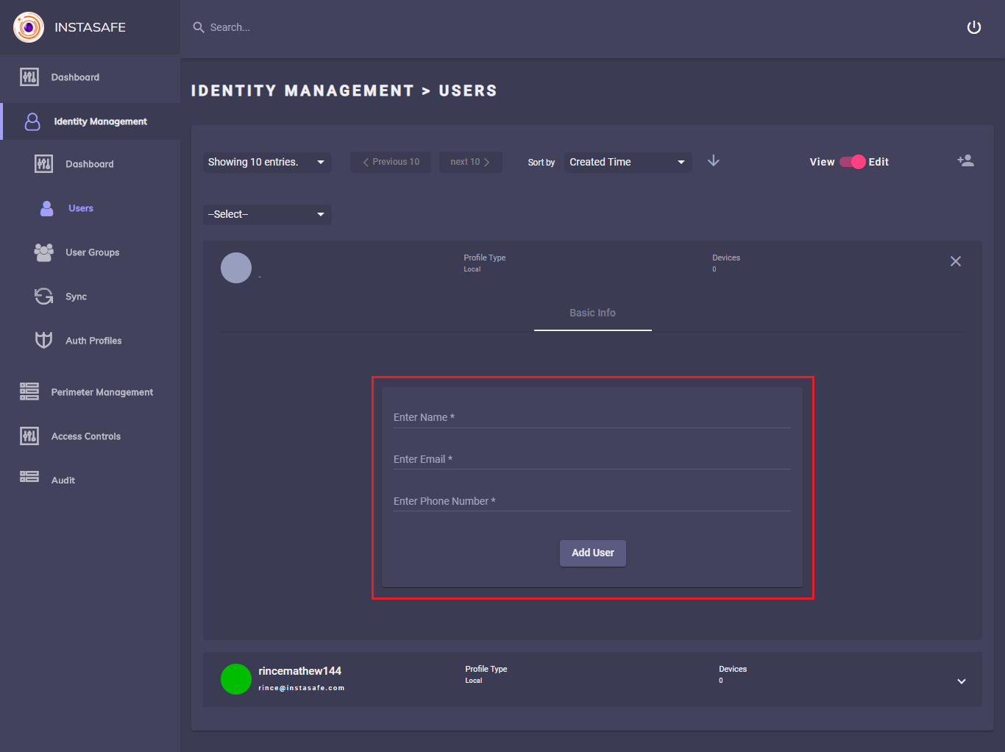This screenshot has width=1005, height=752.
Task: Click the View label beside toggle
Action: [x=823, y=162]
